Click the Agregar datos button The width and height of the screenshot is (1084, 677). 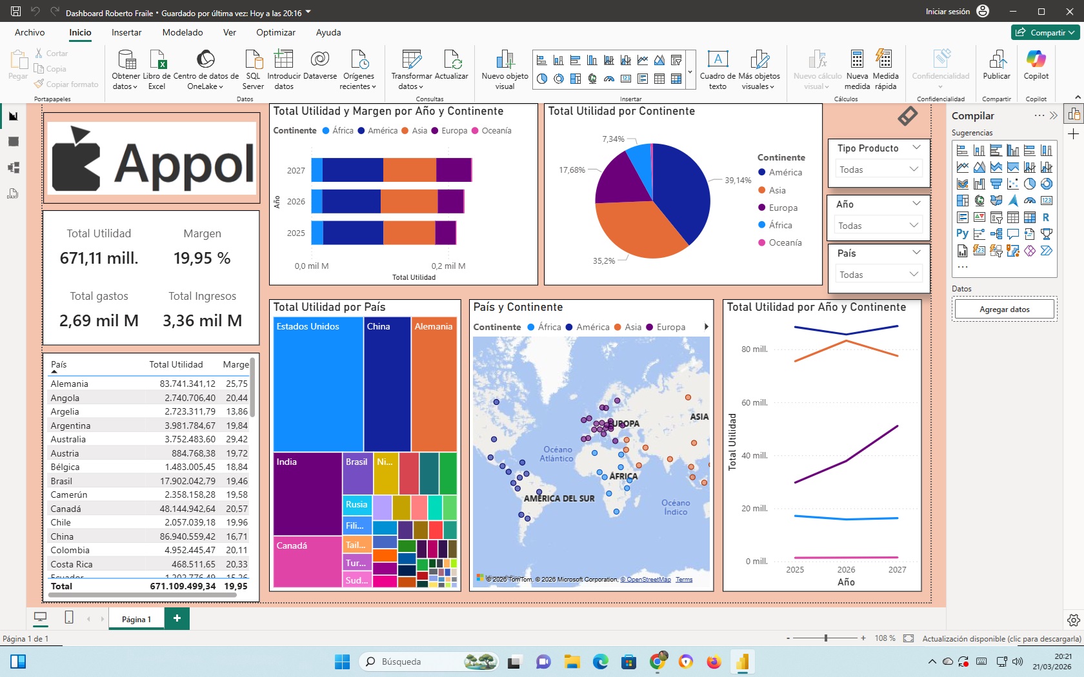[1003, 309]
